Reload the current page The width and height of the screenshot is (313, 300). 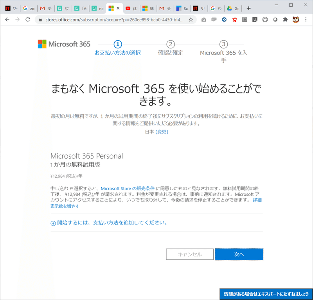[x=28, y=19]
